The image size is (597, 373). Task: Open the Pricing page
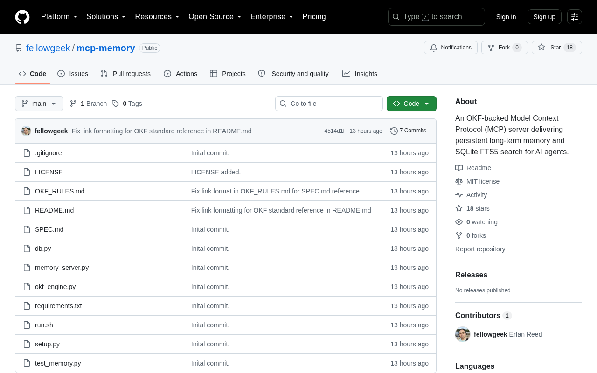314,17
